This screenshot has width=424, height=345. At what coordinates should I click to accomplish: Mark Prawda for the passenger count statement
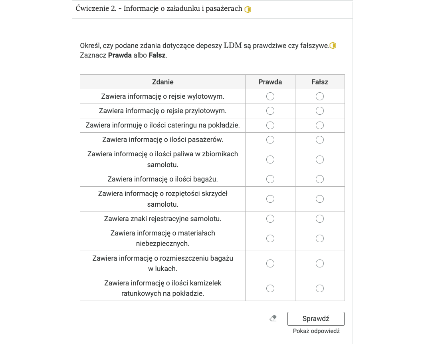(270, 140)
